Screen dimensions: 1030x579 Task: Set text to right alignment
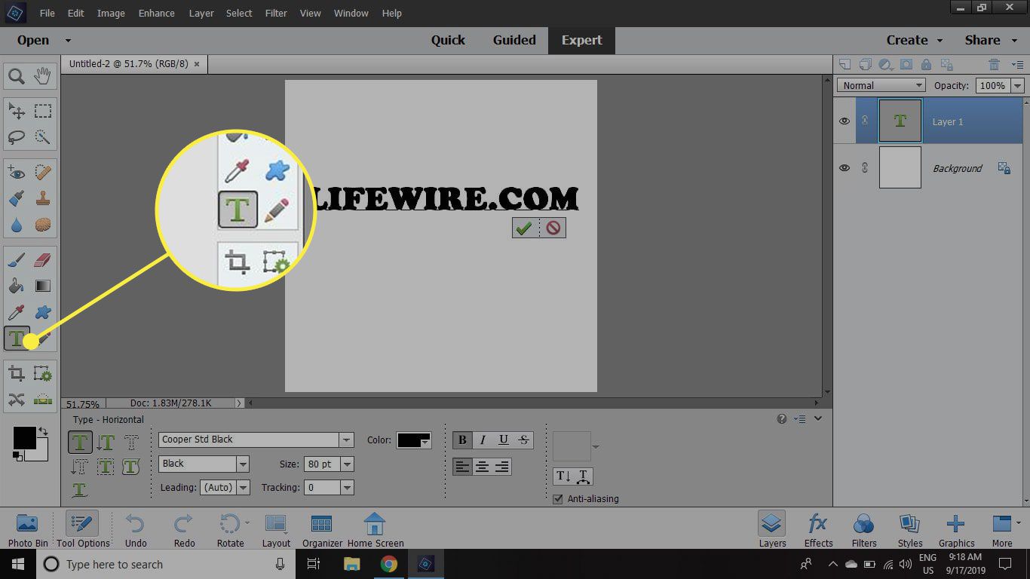tap(502, 467)
